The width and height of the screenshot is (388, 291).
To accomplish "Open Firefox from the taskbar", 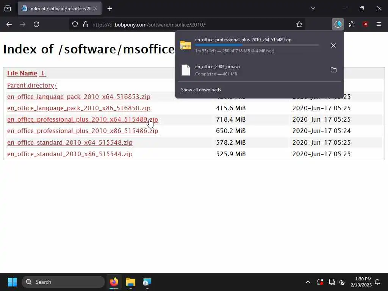I will click(114, 282).
